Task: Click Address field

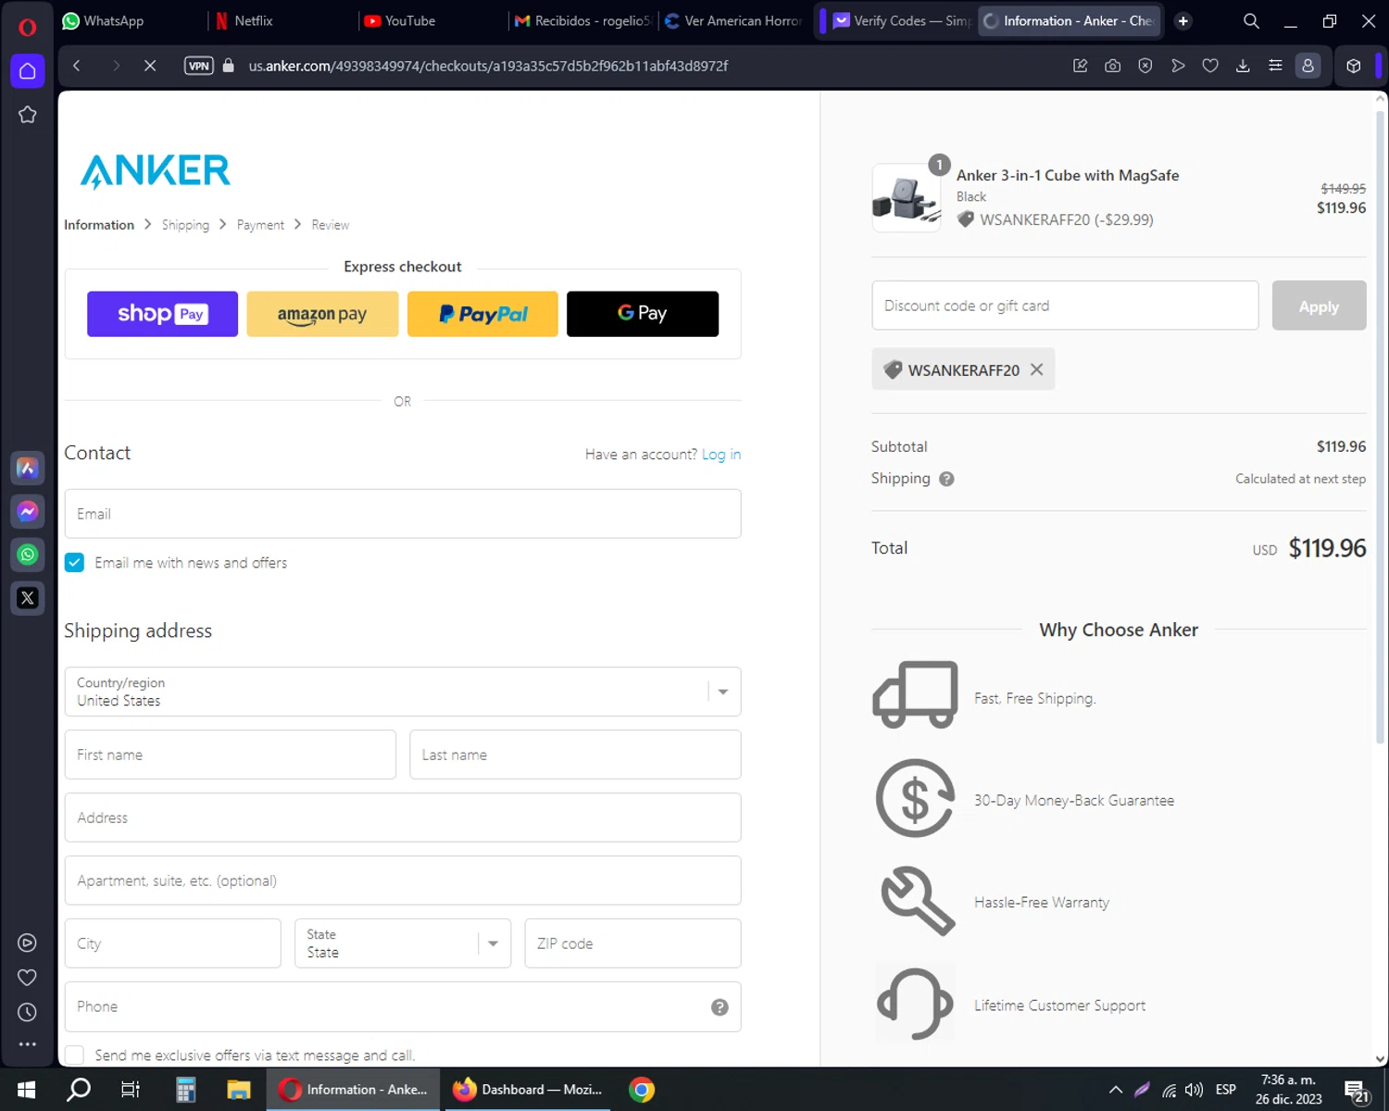Action: [x=403, y=818]
